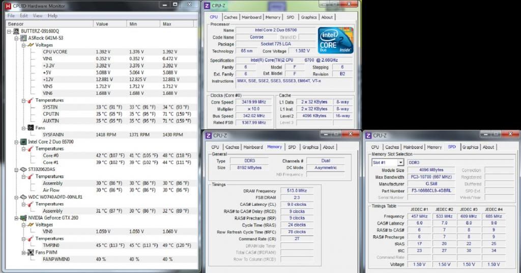The image size is (521, 273).
Task: Click the Core Speed value 3419.99 MHz
Action: coord(254,102)
